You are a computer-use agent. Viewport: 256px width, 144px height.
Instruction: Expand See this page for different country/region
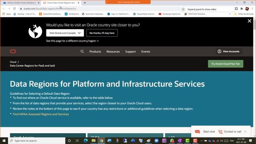coord(72,41)
